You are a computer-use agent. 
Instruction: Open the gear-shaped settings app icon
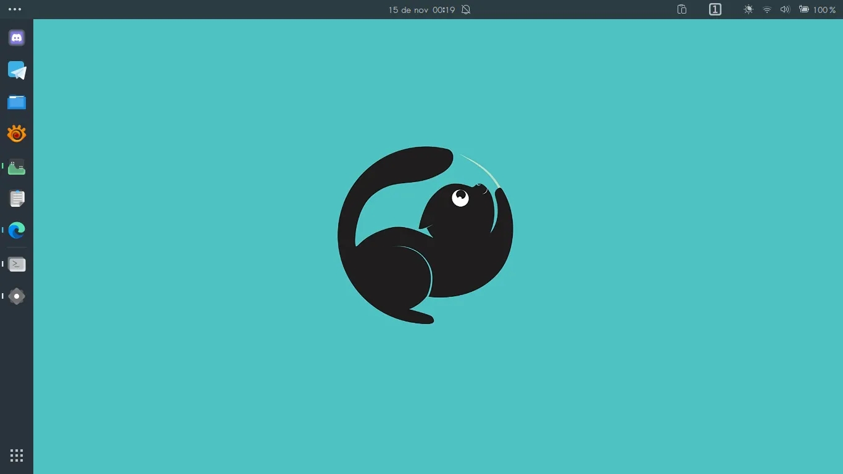tap(17, 296)
